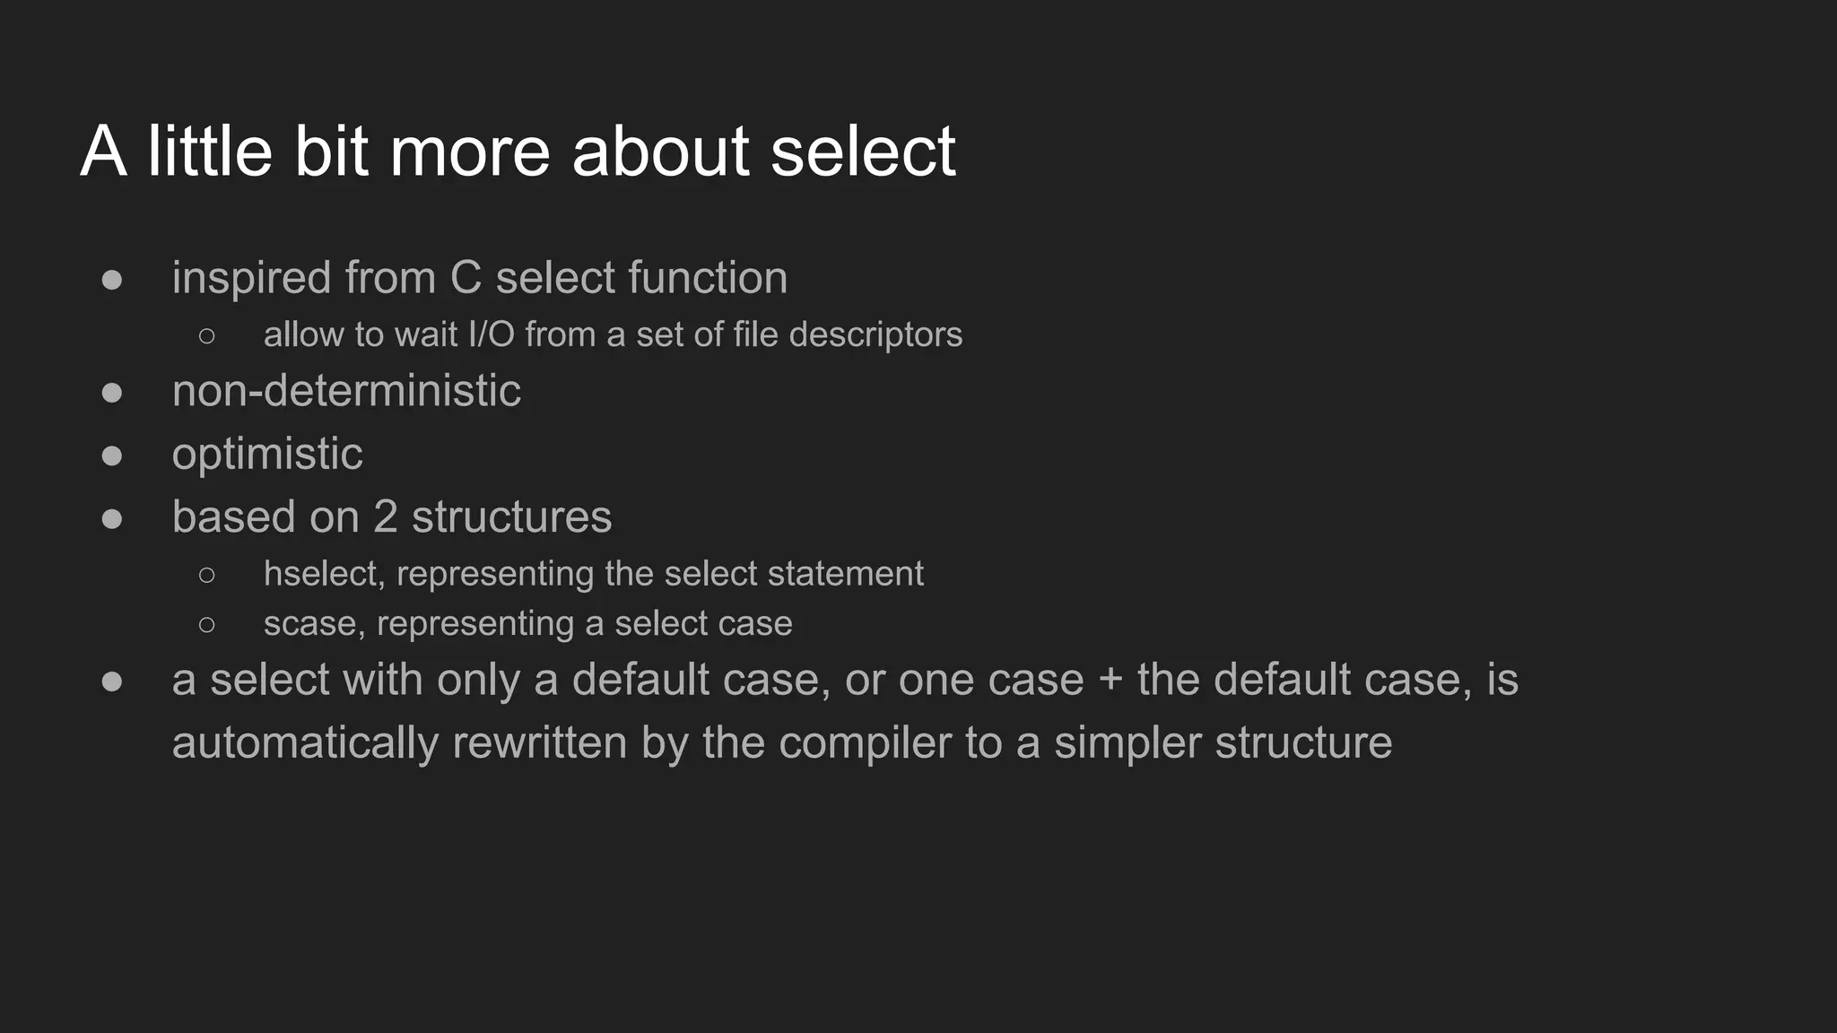The height and width of the screenshot is (1033, 1837).
Task: Click the bullet dot before 'based on 2 structures'
Action: click(112, 519)
